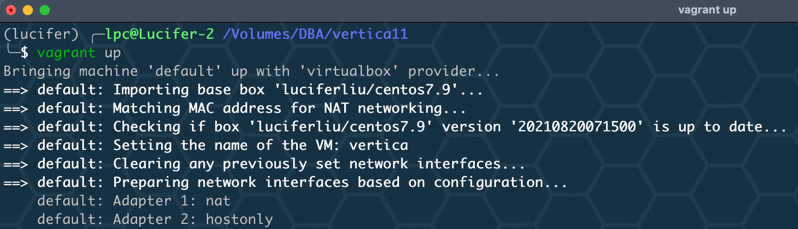Click the '$' prompt symbol
This screenshot has height=229, width=798.
point(24,53)
